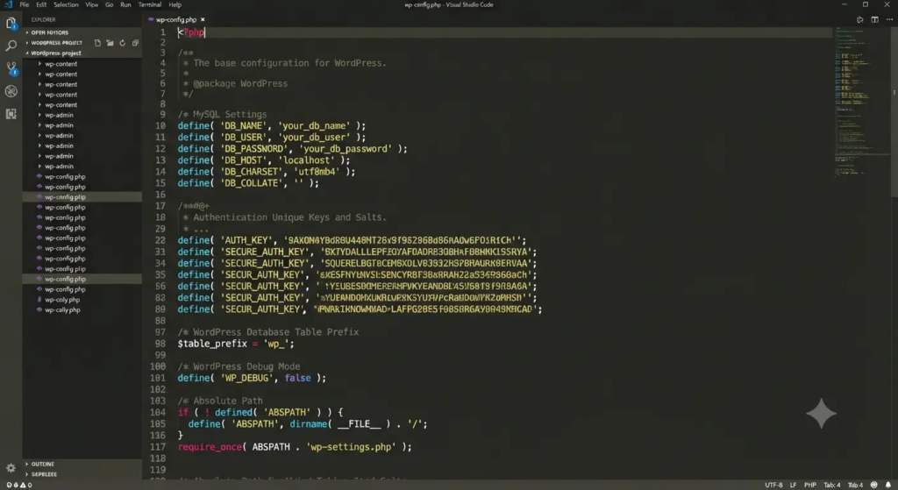The height and width of the screenshot is (490, 898).
Task: Expand the Open Editors section
Action: click(x=49, y=32)
